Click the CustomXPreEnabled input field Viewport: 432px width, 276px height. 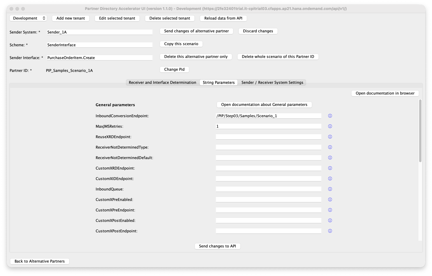point(269,200)
